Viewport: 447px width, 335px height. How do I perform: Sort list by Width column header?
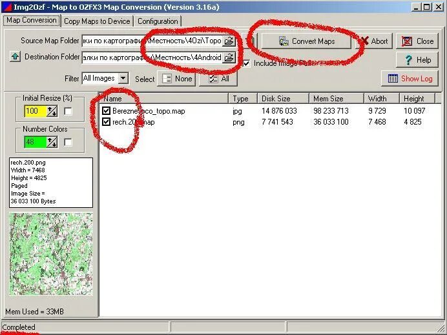[382, 99]
